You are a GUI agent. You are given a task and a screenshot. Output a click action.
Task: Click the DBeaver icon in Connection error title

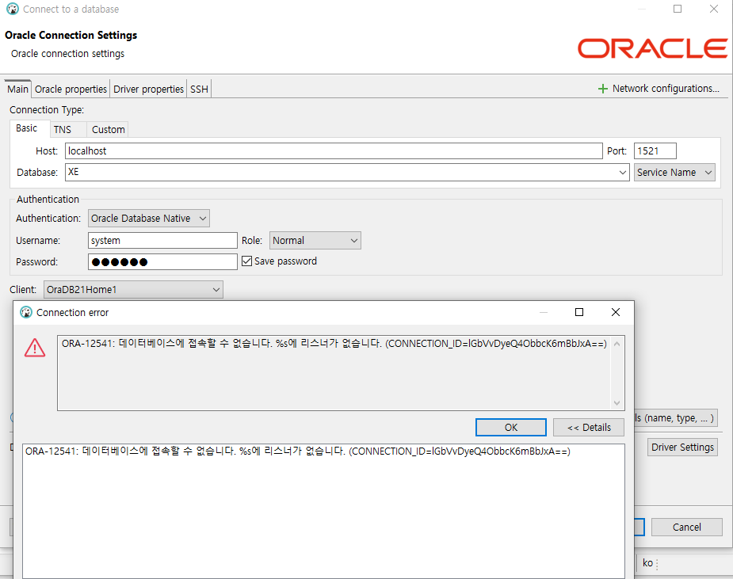pyautogui.click(x=26, y=312)
